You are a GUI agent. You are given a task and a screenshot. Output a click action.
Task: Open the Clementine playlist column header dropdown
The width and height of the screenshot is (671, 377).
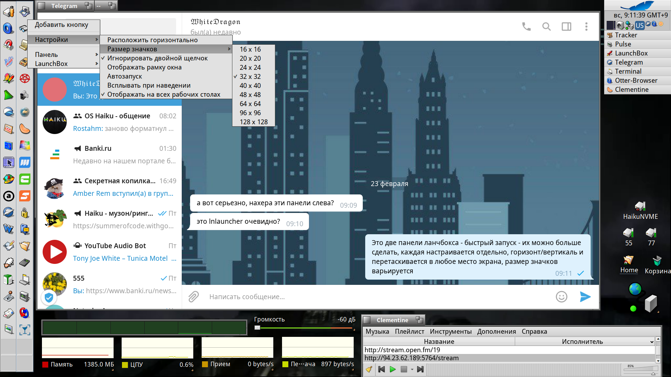[x=652, y=342]
